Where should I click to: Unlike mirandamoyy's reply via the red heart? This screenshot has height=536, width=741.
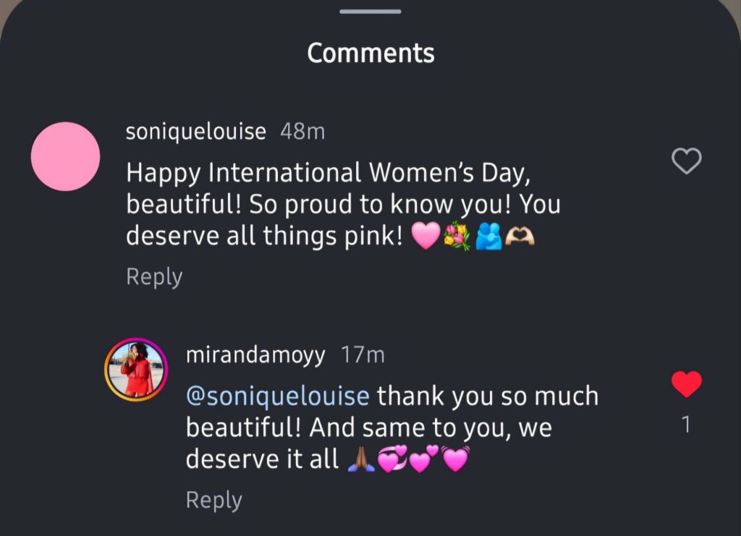point(686,384)
